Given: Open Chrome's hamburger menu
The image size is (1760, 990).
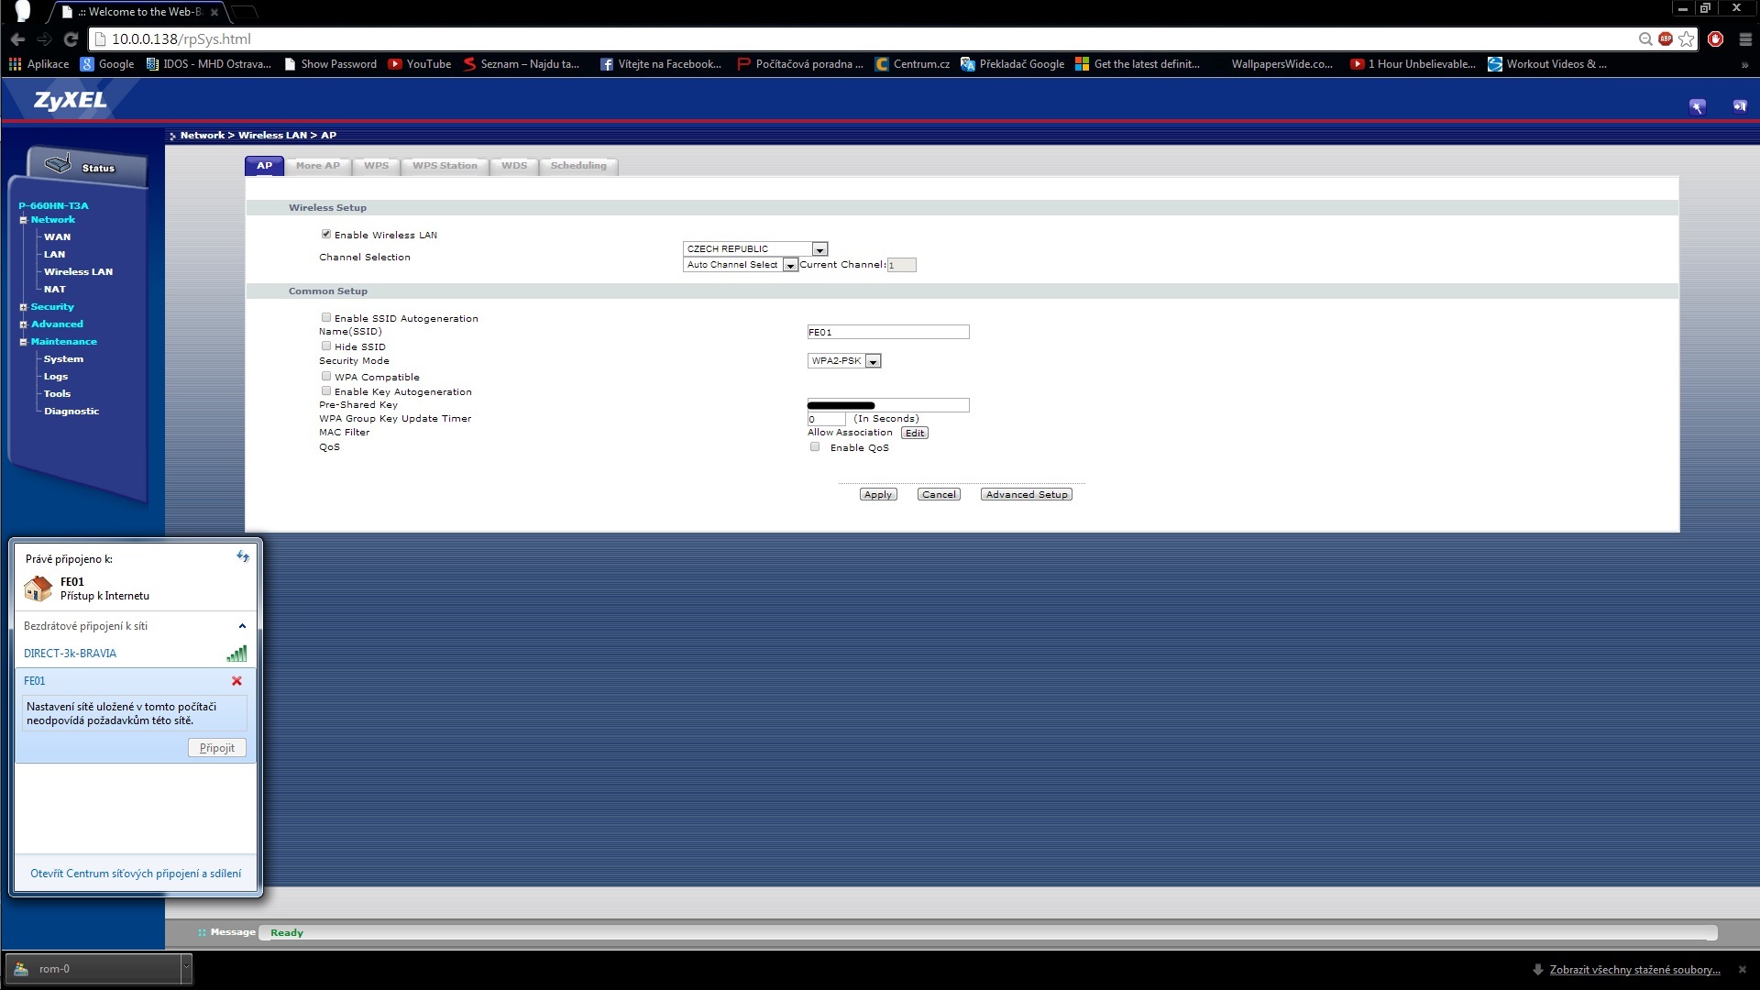Looking at the screenshot, I should pos(1744,38).
